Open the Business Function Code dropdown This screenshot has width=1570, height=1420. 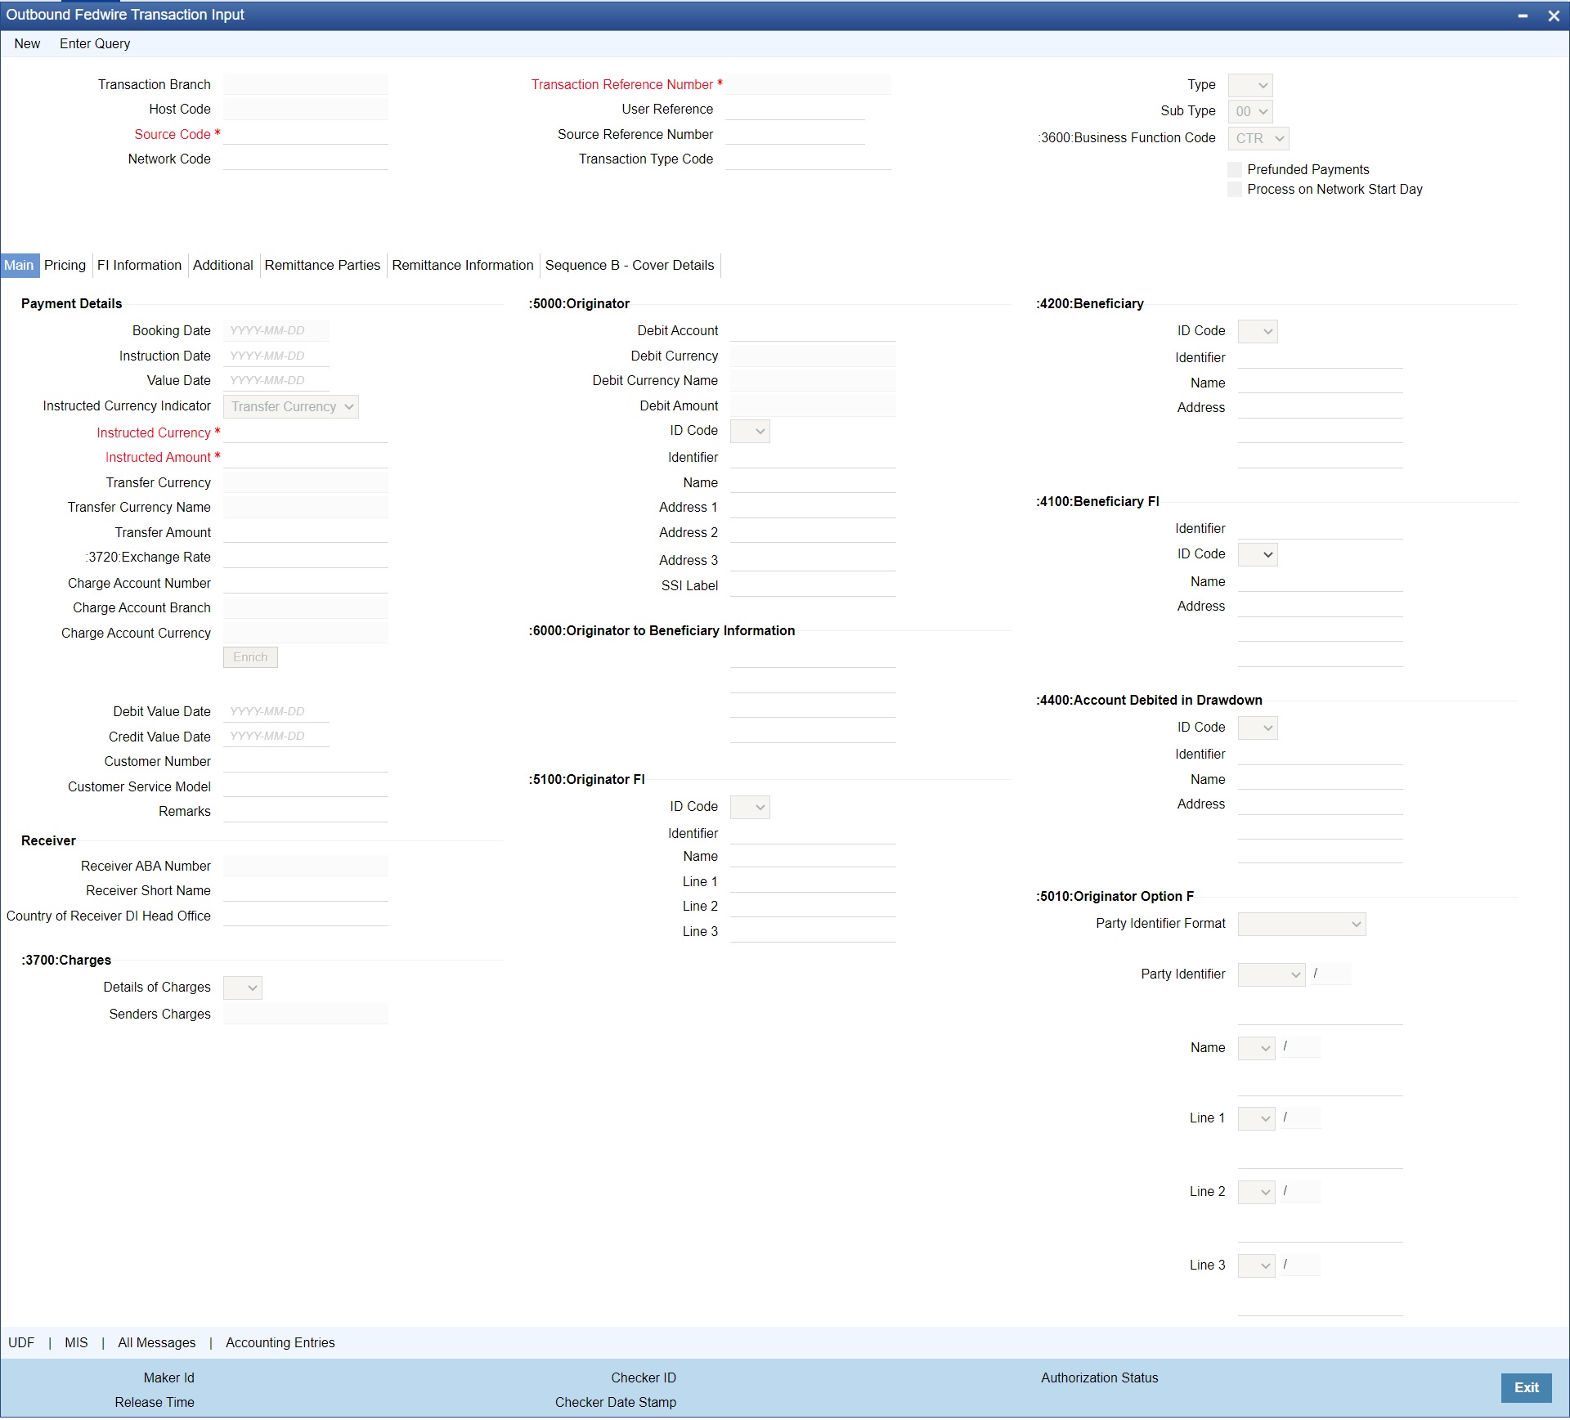[x=1258, y=139]
